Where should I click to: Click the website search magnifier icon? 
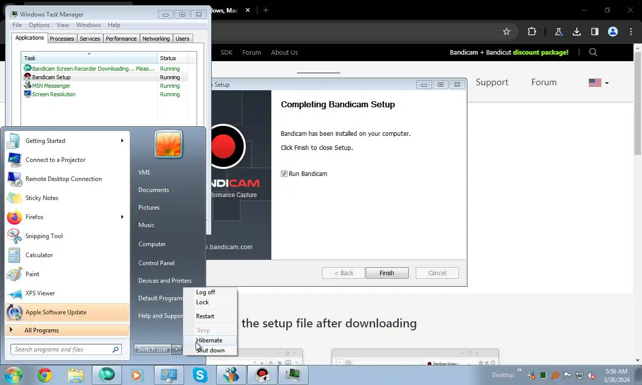coord(593,52)
